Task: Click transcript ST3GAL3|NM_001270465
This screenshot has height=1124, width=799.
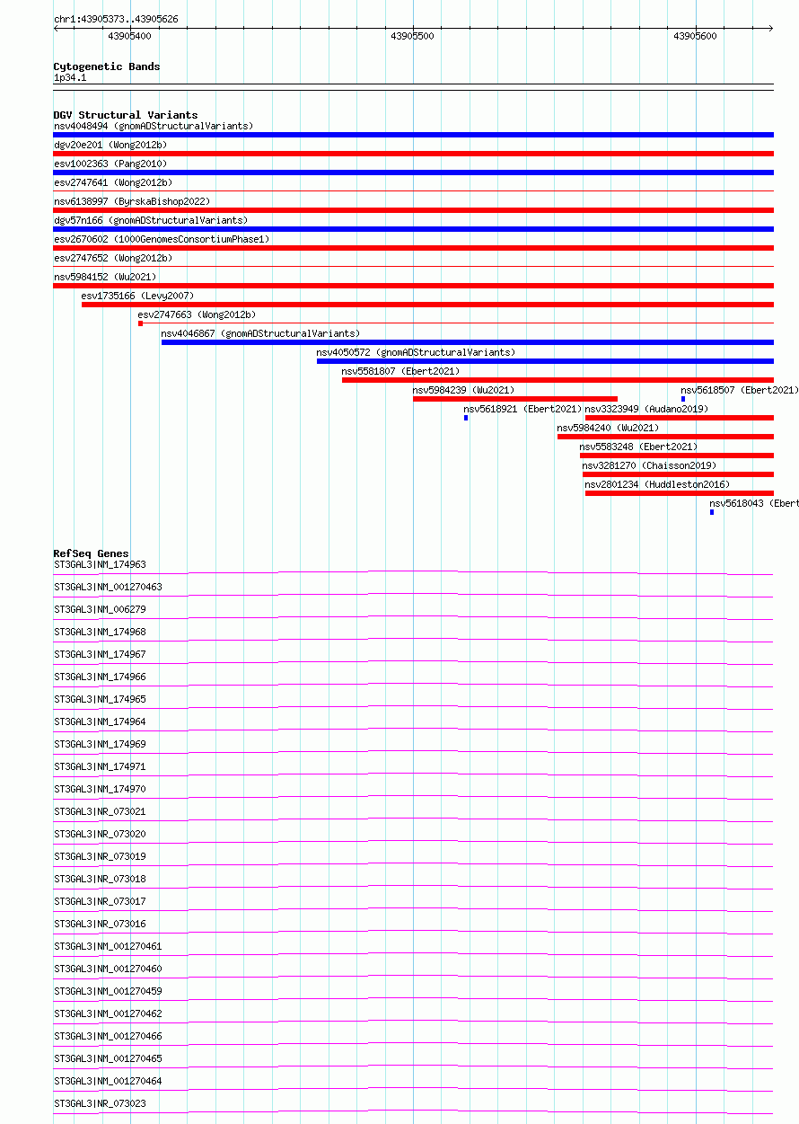Action: [108, 1058]
